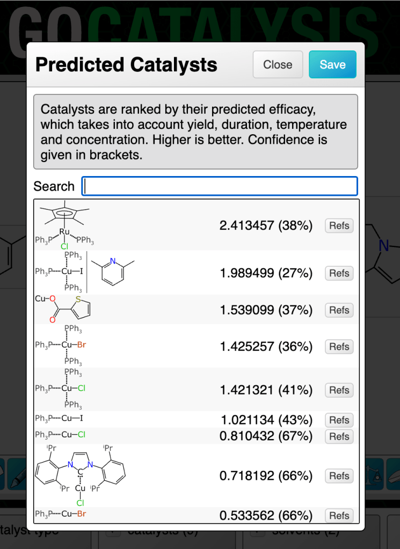Viewport: 400px width, 549px height.
Task: Show Refs for copper thiophene carboxylate catalyst
Action: coord(339,310)
